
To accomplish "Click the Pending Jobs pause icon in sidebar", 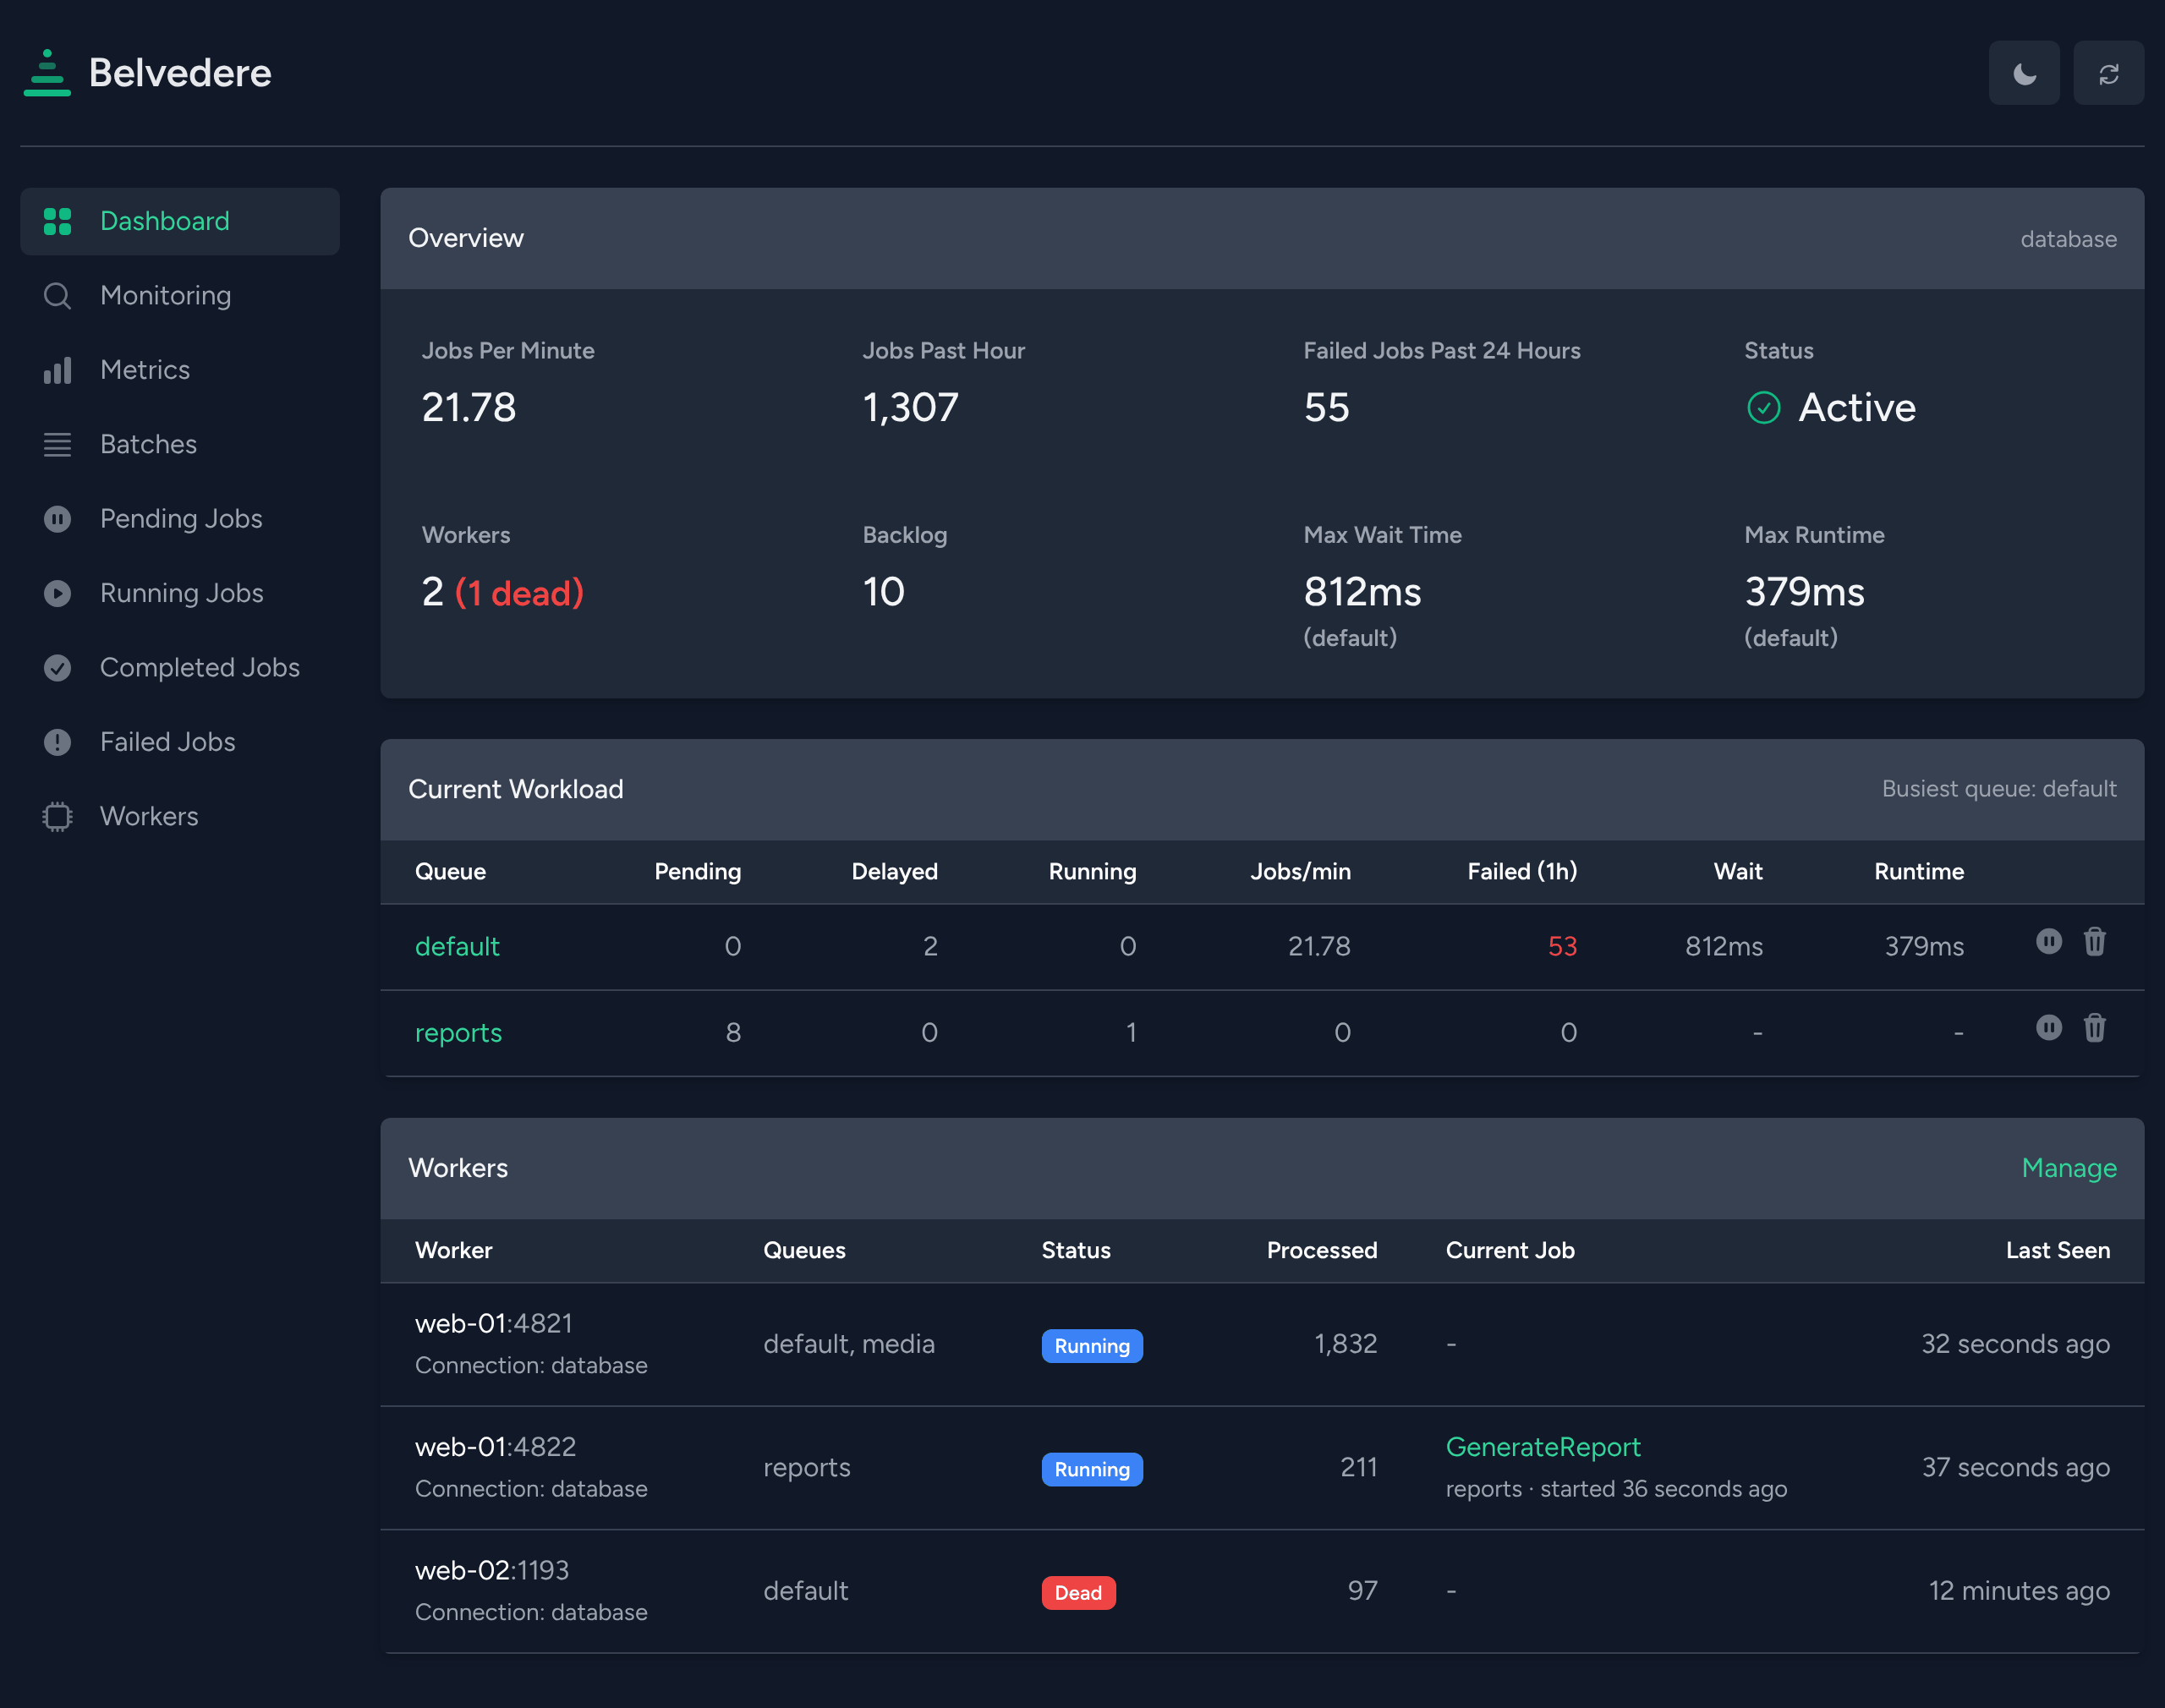I will coord(58,518).
